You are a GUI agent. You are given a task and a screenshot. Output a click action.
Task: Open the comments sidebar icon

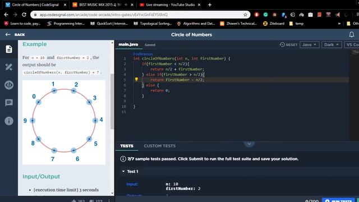coord(9,103)
